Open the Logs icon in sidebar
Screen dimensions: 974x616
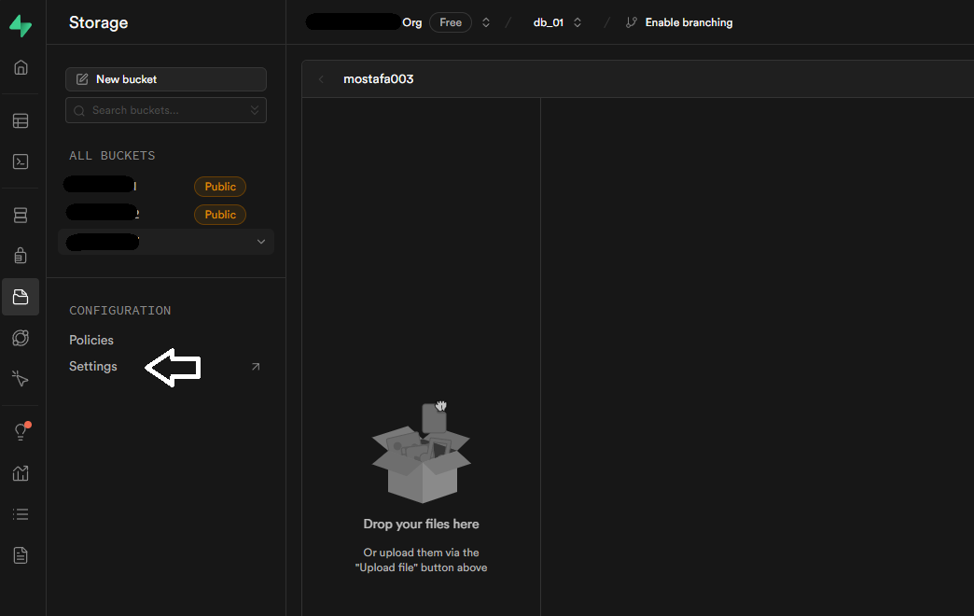tap(21, 514)
